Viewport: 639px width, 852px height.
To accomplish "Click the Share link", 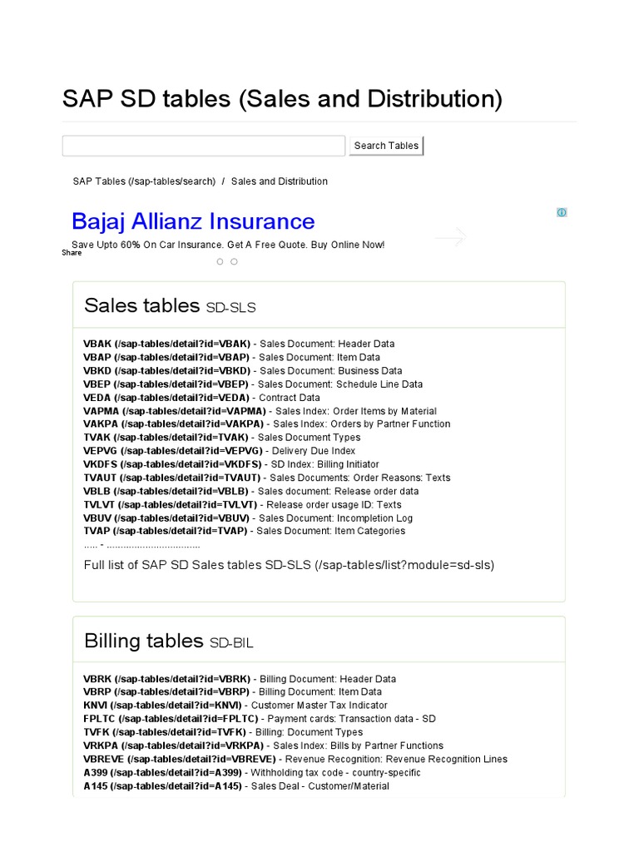I will pyautogui.click(x=72, y=253).
